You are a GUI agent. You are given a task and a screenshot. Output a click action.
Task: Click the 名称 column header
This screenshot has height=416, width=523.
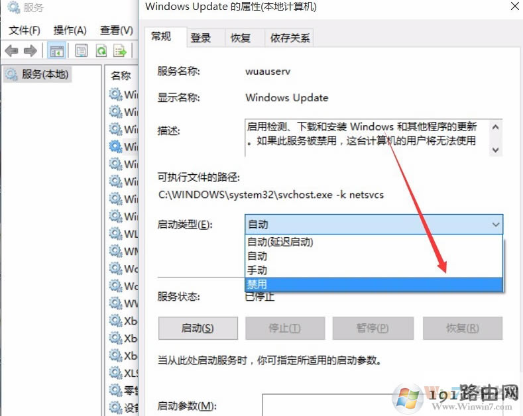pos(121,76)
